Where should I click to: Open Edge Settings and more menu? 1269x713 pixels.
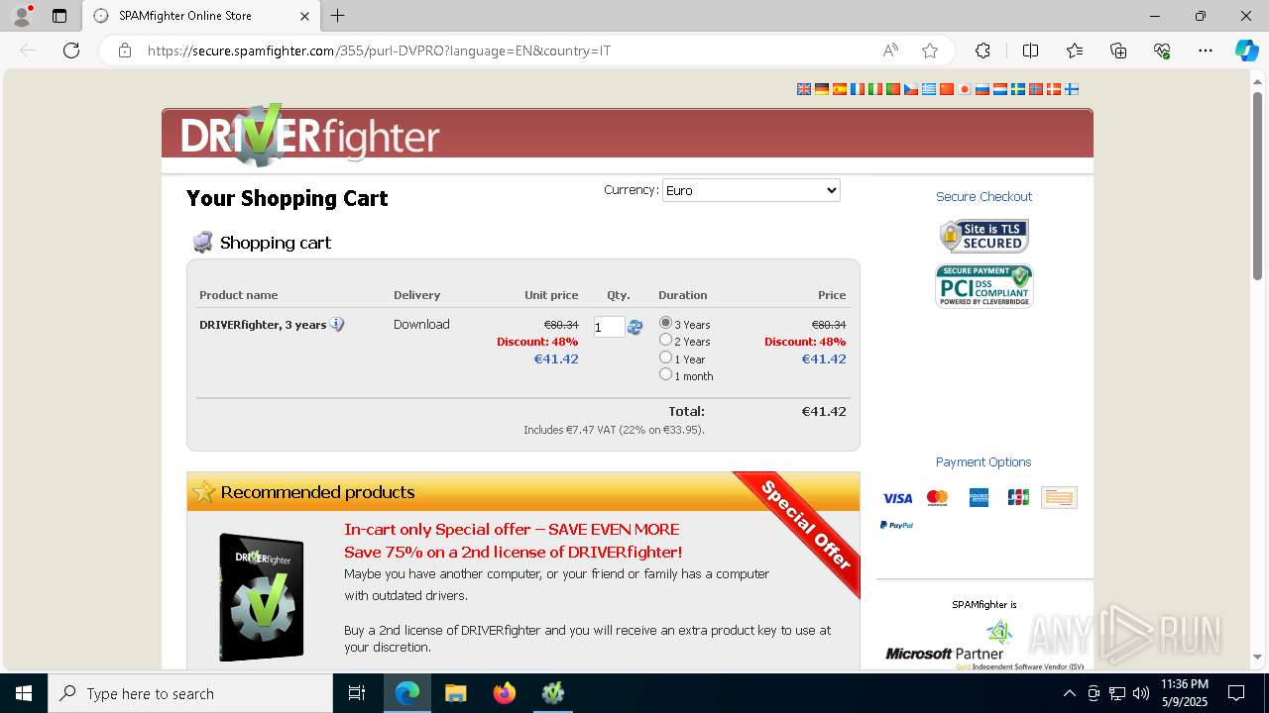(x=1206, y=51)
